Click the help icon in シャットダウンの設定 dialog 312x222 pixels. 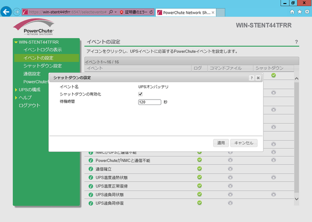251,78
